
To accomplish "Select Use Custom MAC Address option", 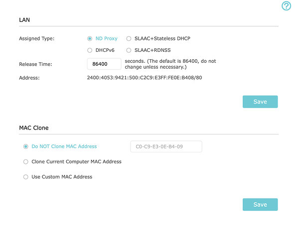I will click(x=25, y=177).
